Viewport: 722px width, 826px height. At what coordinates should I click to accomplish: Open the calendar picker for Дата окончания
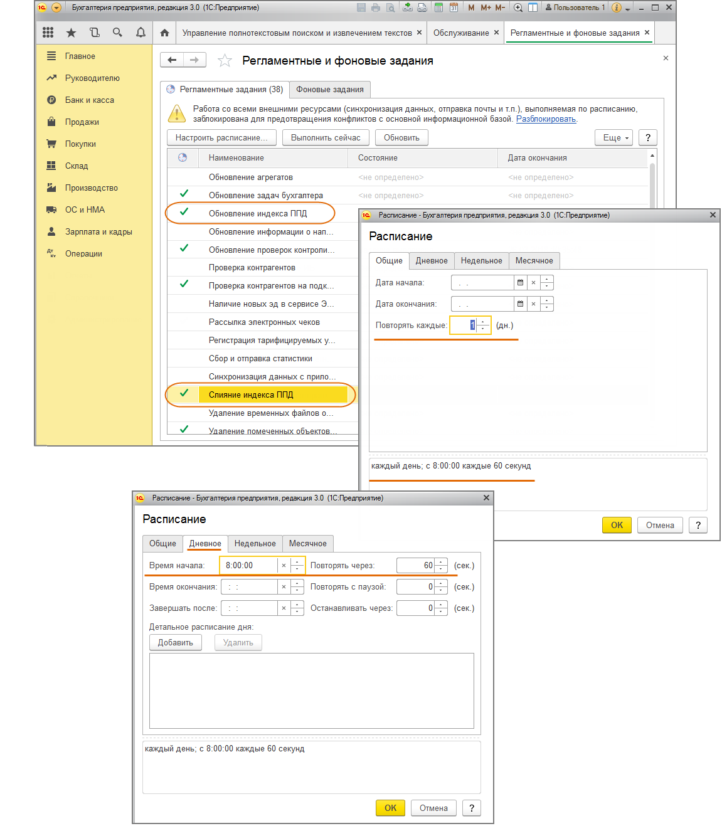(520, 304)
